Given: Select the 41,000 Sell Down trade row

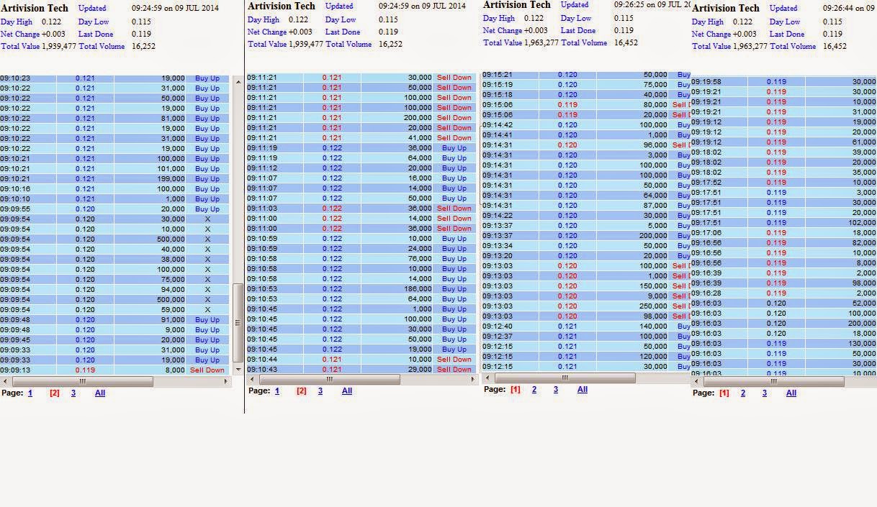Looking at the screenshot, I should (x=361, y=138).
